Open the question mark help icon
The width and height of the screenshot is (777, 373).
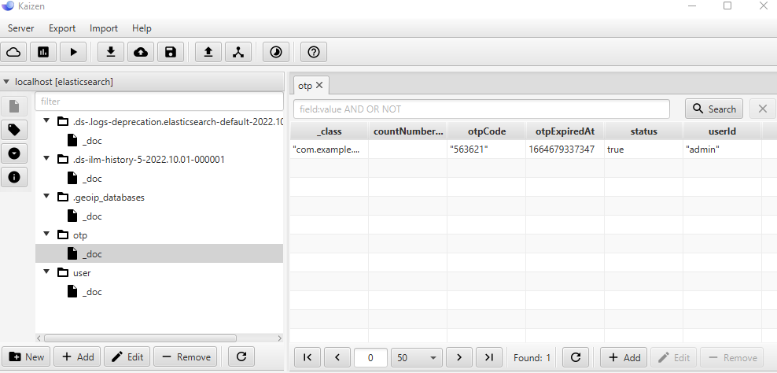coord(314,52)
